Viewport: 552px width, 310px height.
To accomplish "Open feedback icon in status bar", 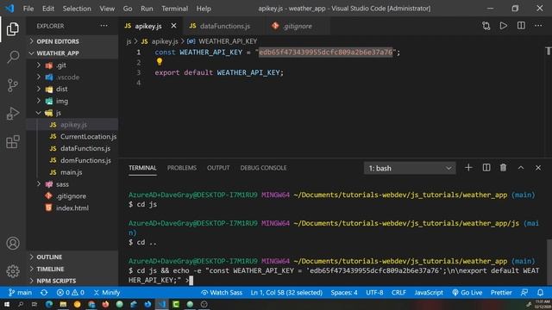I will pos(524,293).
